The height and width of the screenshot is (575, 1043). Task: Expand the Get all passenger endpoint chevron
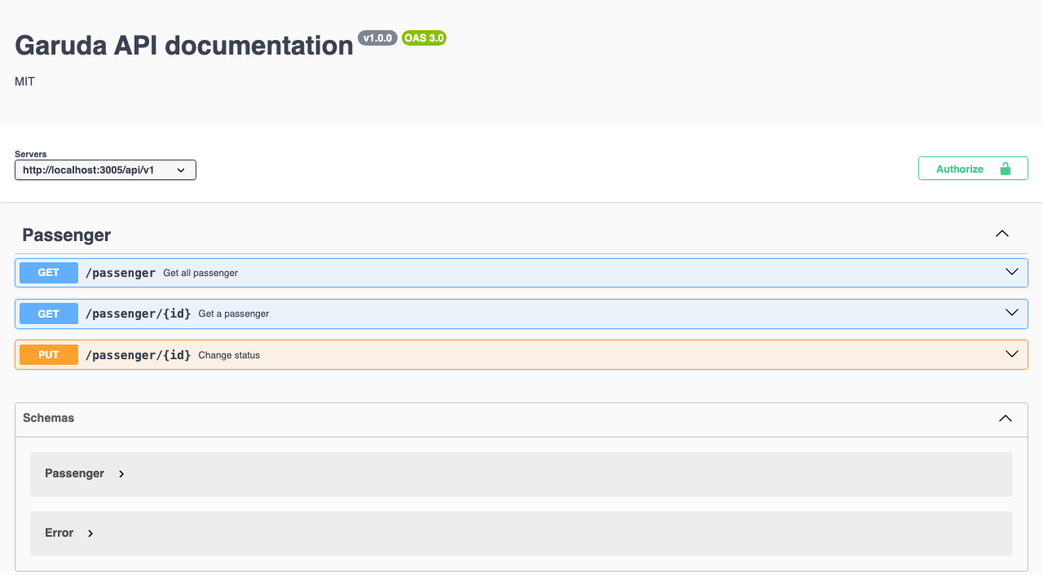1012,272
